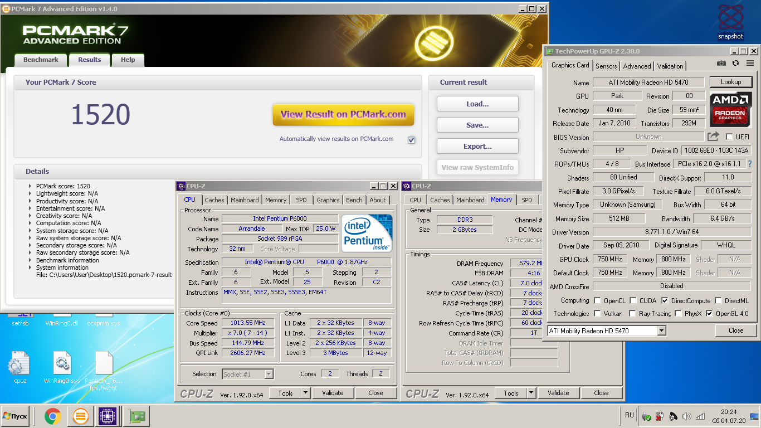Click the Export... button
This screenshot has height=428, width=761.
click(477, 146)
